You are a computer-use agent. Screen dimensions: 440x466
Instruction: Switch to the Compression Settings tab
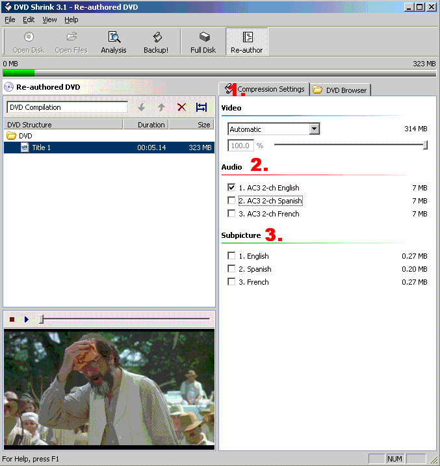pyautogui.click(x=265, y=89)
